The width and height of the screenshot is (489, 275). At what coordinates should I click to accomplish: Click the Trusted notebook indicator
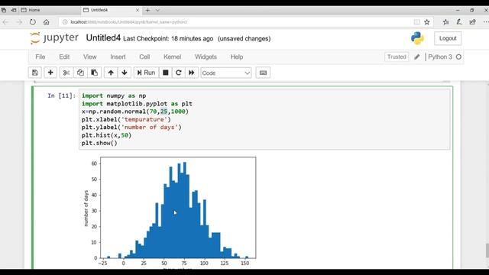(397, 57)
